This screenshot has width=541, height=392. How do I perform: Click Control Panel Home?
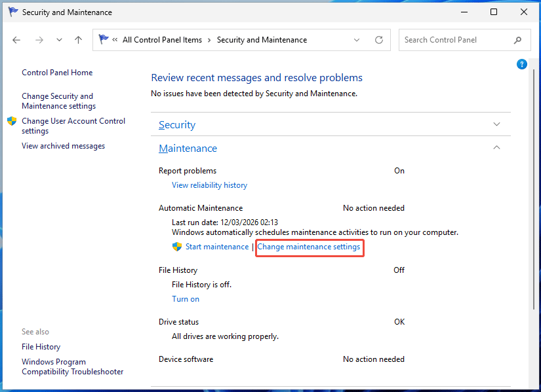[x=57, y=72]
